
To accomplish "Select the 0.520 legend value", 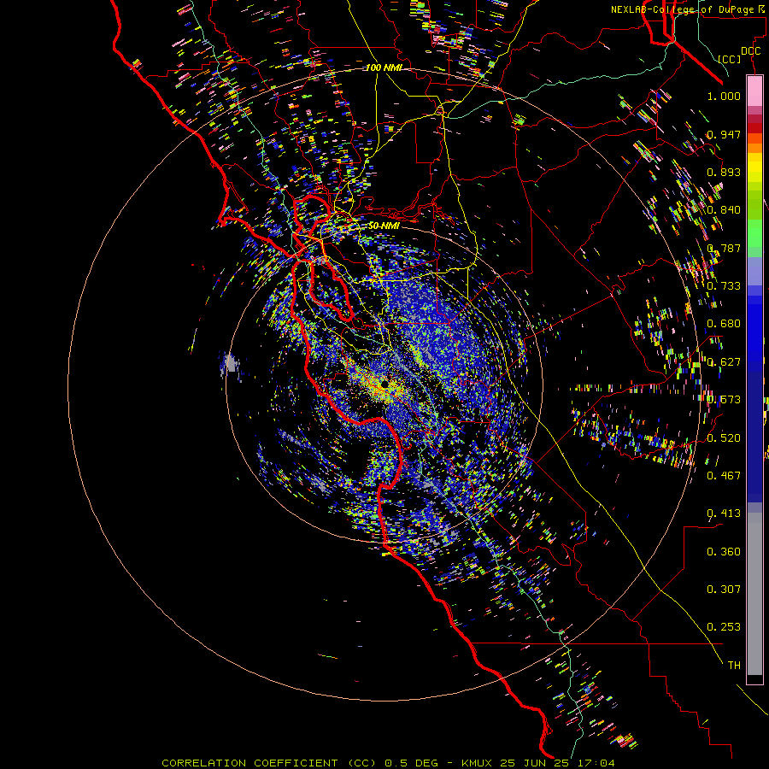I will (x=724, y=438).
